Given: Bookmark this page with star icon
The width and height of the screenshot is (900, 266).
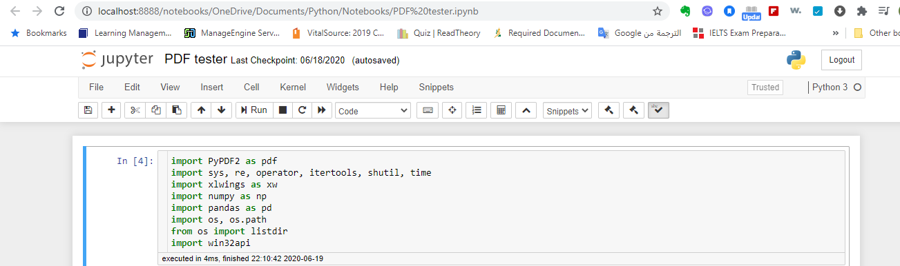Looking at the screenshot, I should [x=658, y=11].
